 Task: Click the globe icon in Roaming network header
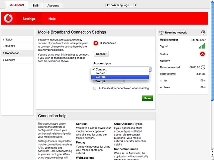(203, 33)
